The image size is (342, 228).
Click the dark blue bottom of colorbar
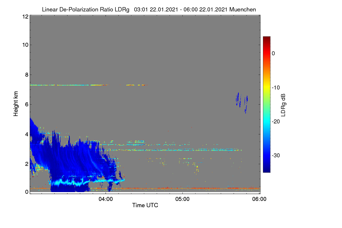(x=266, y=170)
